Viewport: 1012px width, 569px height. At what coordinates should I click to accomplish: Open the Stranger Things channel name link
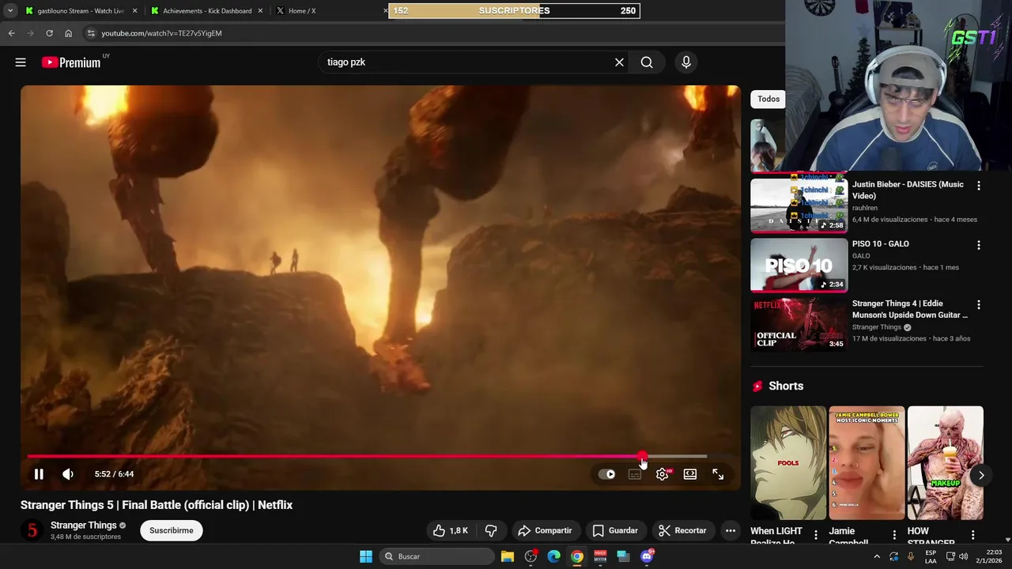[x=83, y=526]
